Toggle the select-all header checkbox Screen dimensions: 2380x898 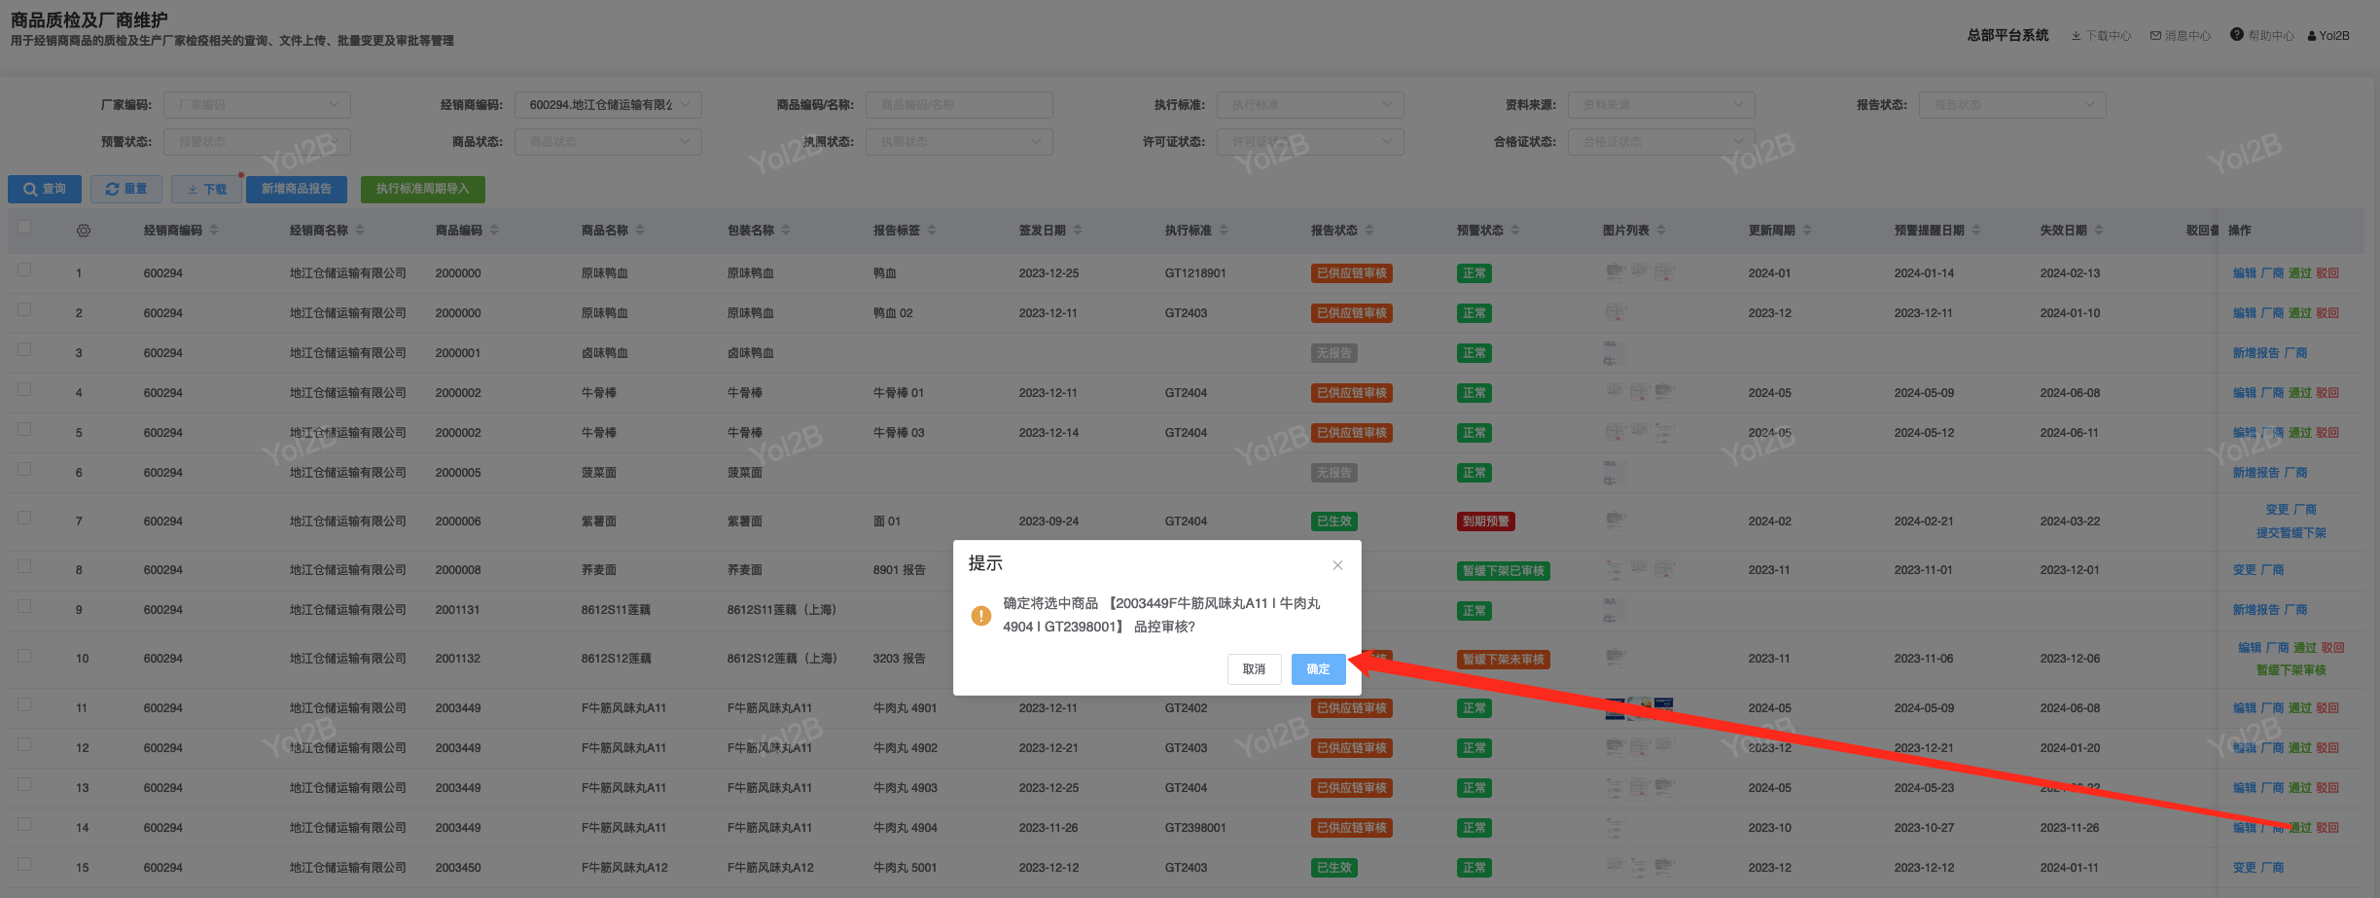(24, 228)
